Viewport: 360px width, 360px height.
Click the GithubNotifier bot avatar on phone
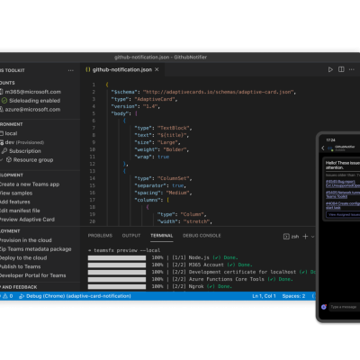coord(330,148)
